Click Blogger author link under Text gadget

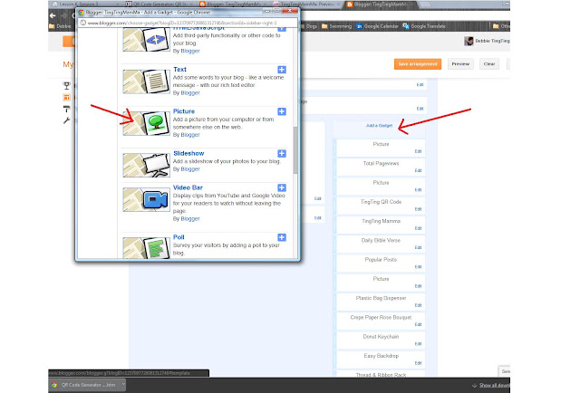pos(190,92)
